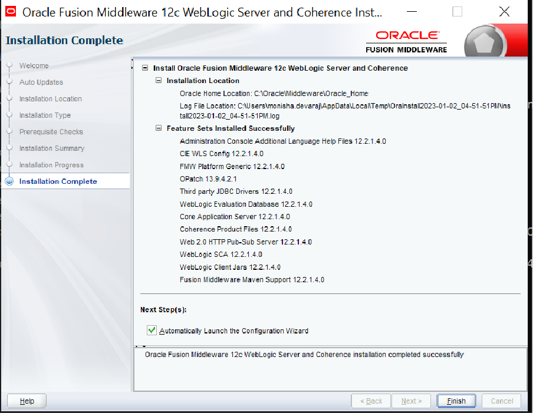The height and width of the screenshot is (413, 533).
Task: Close the installer window
Action: tap(504, 12)
